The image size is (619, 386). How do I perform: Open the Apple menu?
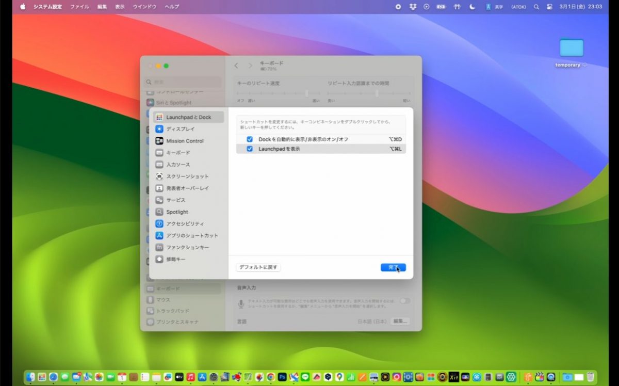(x=23, y=7)
